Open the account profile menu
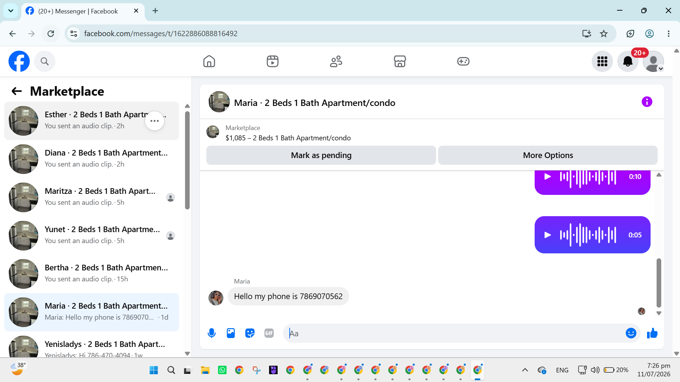Viewport: 680px width, 382px height. click(653, 61)
